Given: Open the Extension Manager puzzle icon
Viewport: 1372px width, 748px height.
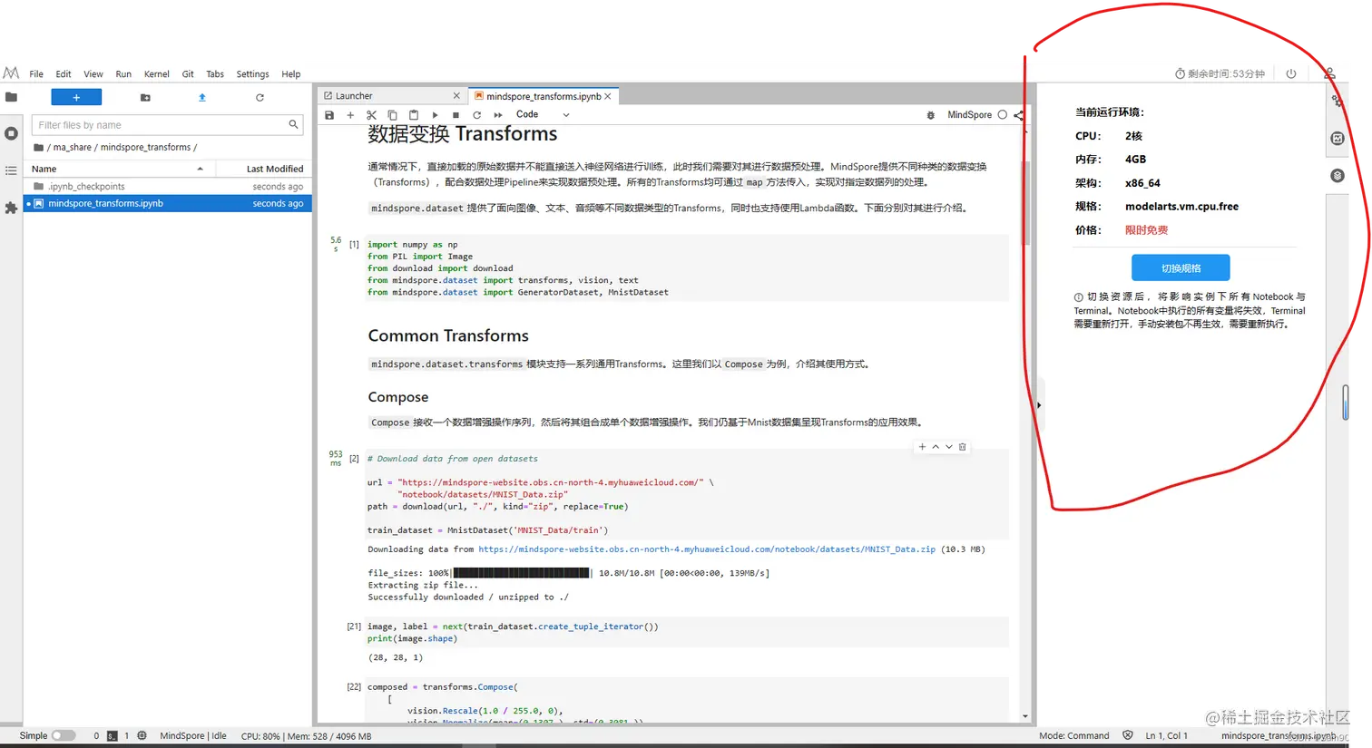Looking at the screenshot, I should point(11,208).
